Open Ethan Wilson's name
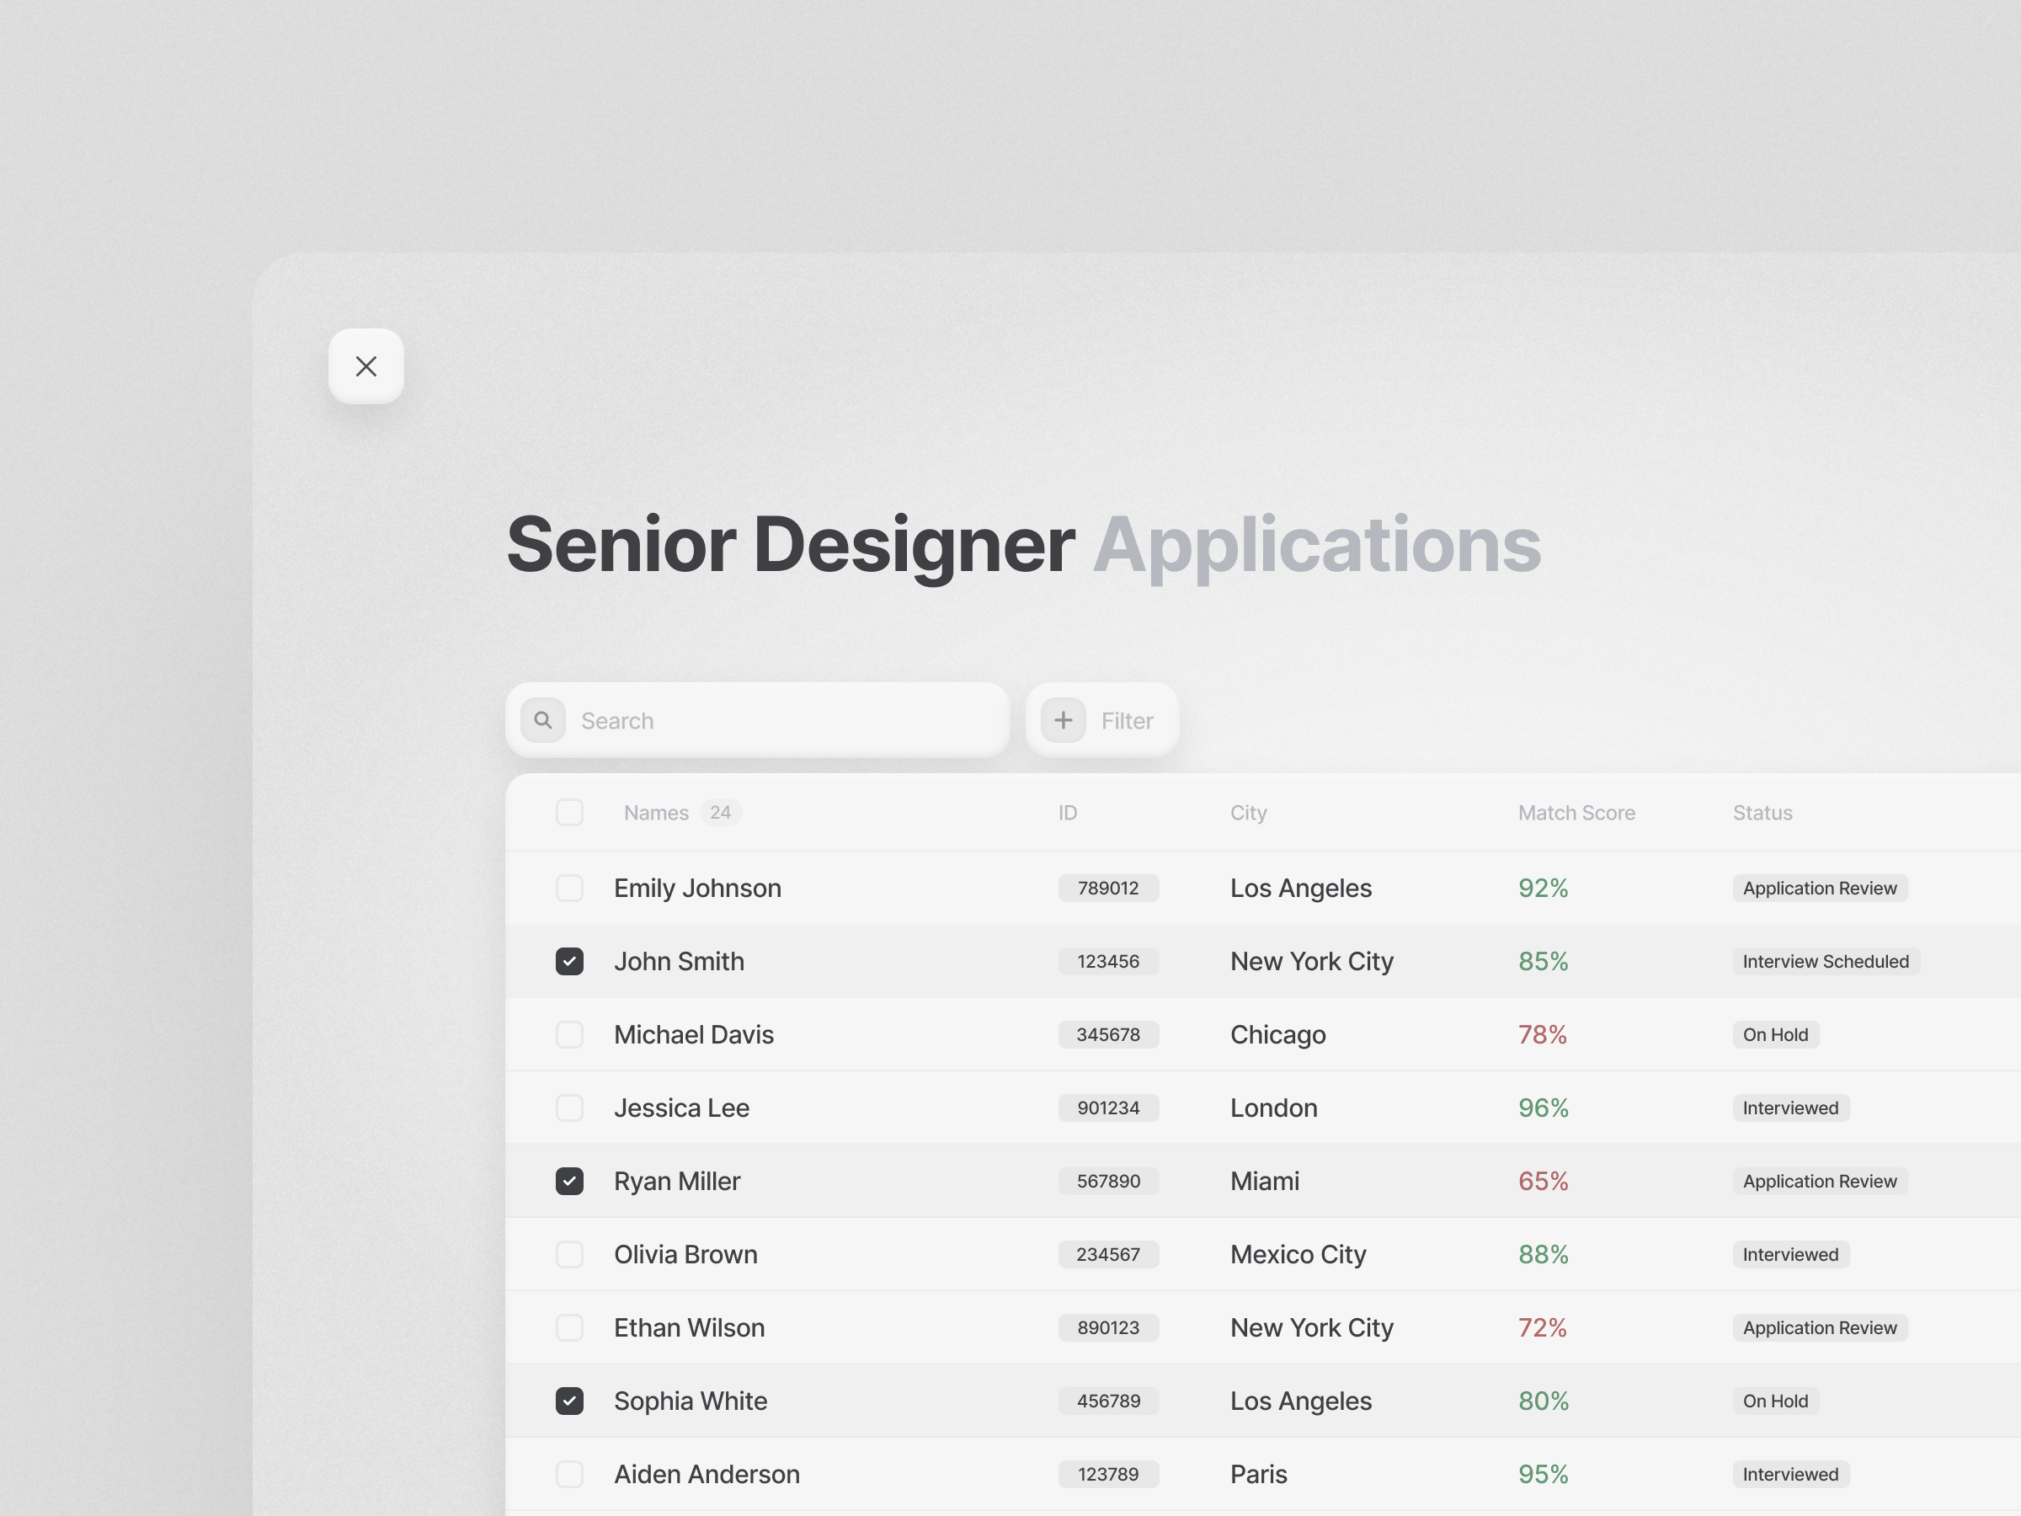The image size is (2021, 1516). coord(689,1327)
